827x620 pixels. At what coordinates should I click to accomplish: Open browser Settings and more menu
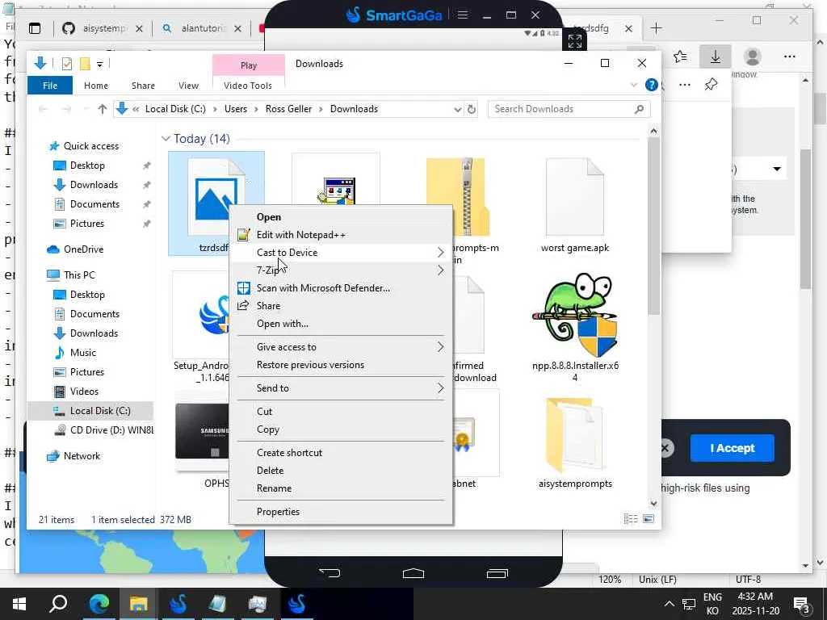click(x=790, y=57)
